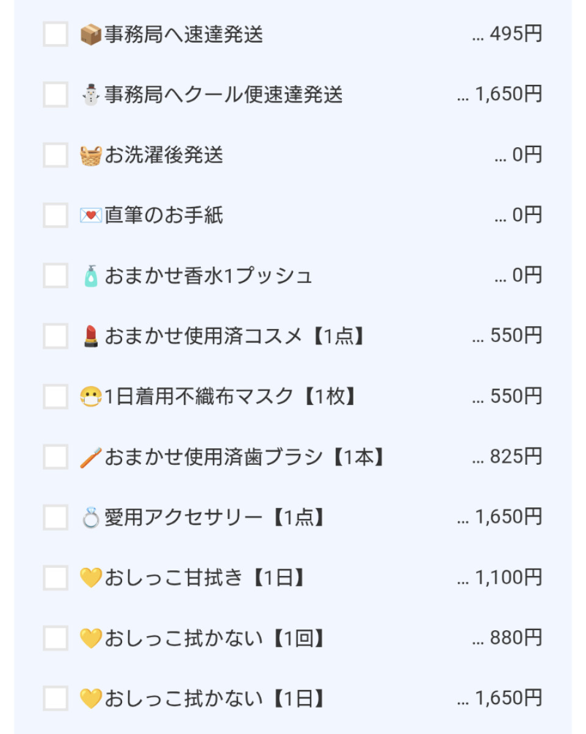Check the 1日着用不織布マスク checkbox
This screenshot has width=586, height=734.
pos(56,396)
